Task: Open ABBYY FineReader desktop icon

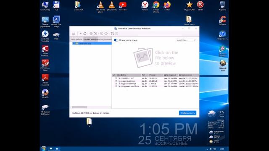Action: coord(45,51)
